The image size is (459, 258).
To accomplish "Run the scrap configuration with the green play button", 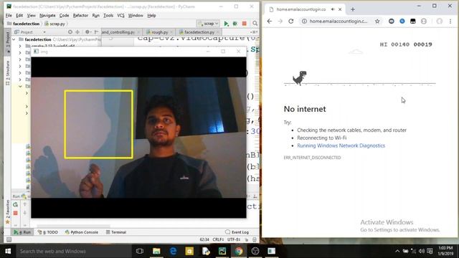I will [226, 24].
